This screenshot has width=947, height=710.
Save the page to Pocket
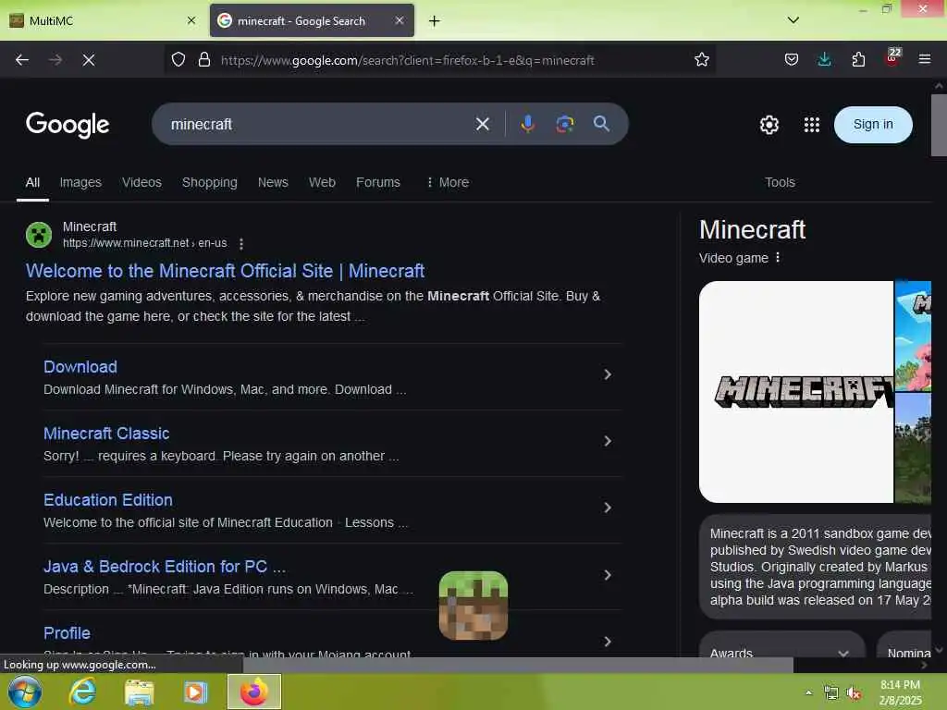(x=792, y=60)
